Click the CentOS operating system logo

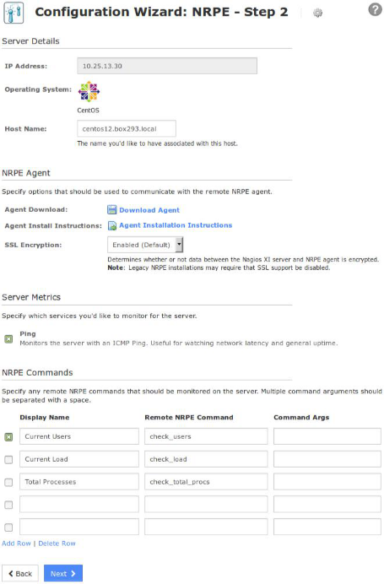coord(89,91)
